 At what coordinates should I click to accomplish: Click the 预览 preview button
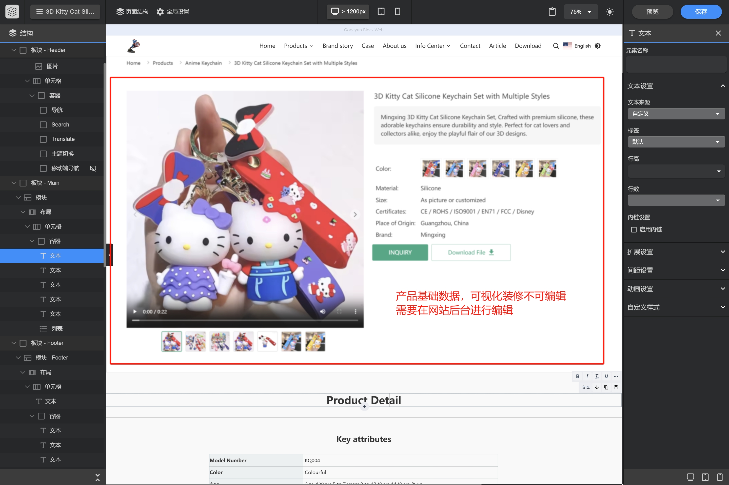coord(652,12)
